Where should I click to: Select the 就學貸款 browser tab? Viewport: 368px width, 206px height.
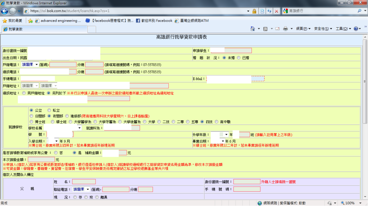pos(44,29)
